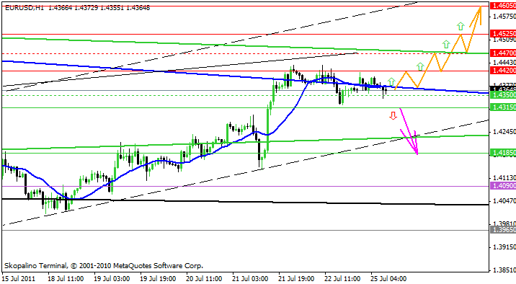The image size is (516, 284).
Task: Click the EURUSD,H1 chart symbol title
Action: [25, 8]
